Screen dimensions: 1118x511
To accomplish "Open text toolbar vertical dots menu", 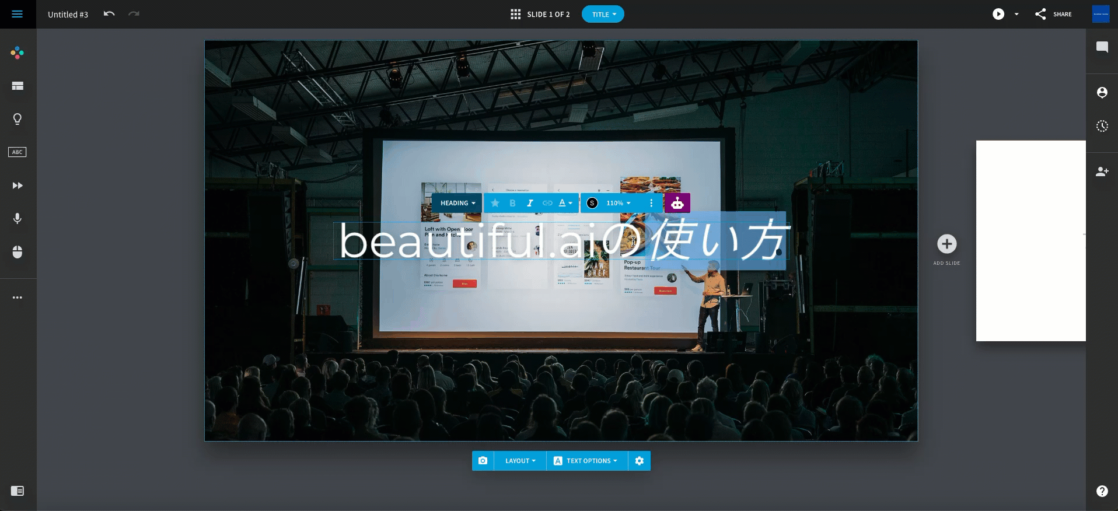I will pyautogui.click(x=651, y=203).
